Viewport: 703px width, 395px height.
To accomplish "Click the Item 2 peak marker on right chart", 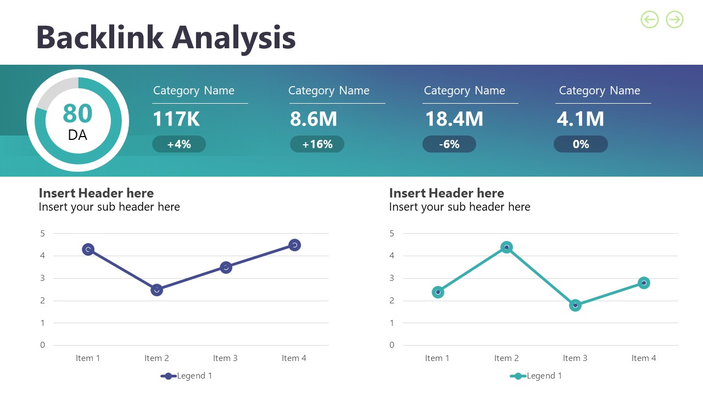I will tap(506, 247).
